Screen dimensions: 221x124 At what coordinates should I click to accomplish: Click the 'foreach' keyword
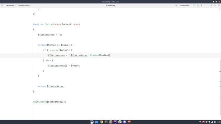(x=42, y=45)
